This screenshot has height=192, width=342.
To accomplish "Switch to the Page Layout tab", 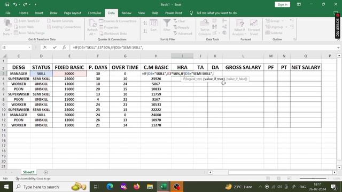I will (73, 13).
